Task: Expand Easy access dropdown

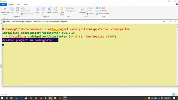Action: coord(71,11)
